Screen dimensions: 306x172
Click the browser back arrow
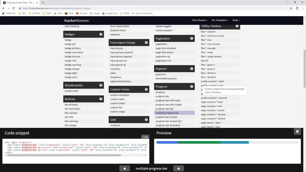pyautogui.click(x=3, y=9)
